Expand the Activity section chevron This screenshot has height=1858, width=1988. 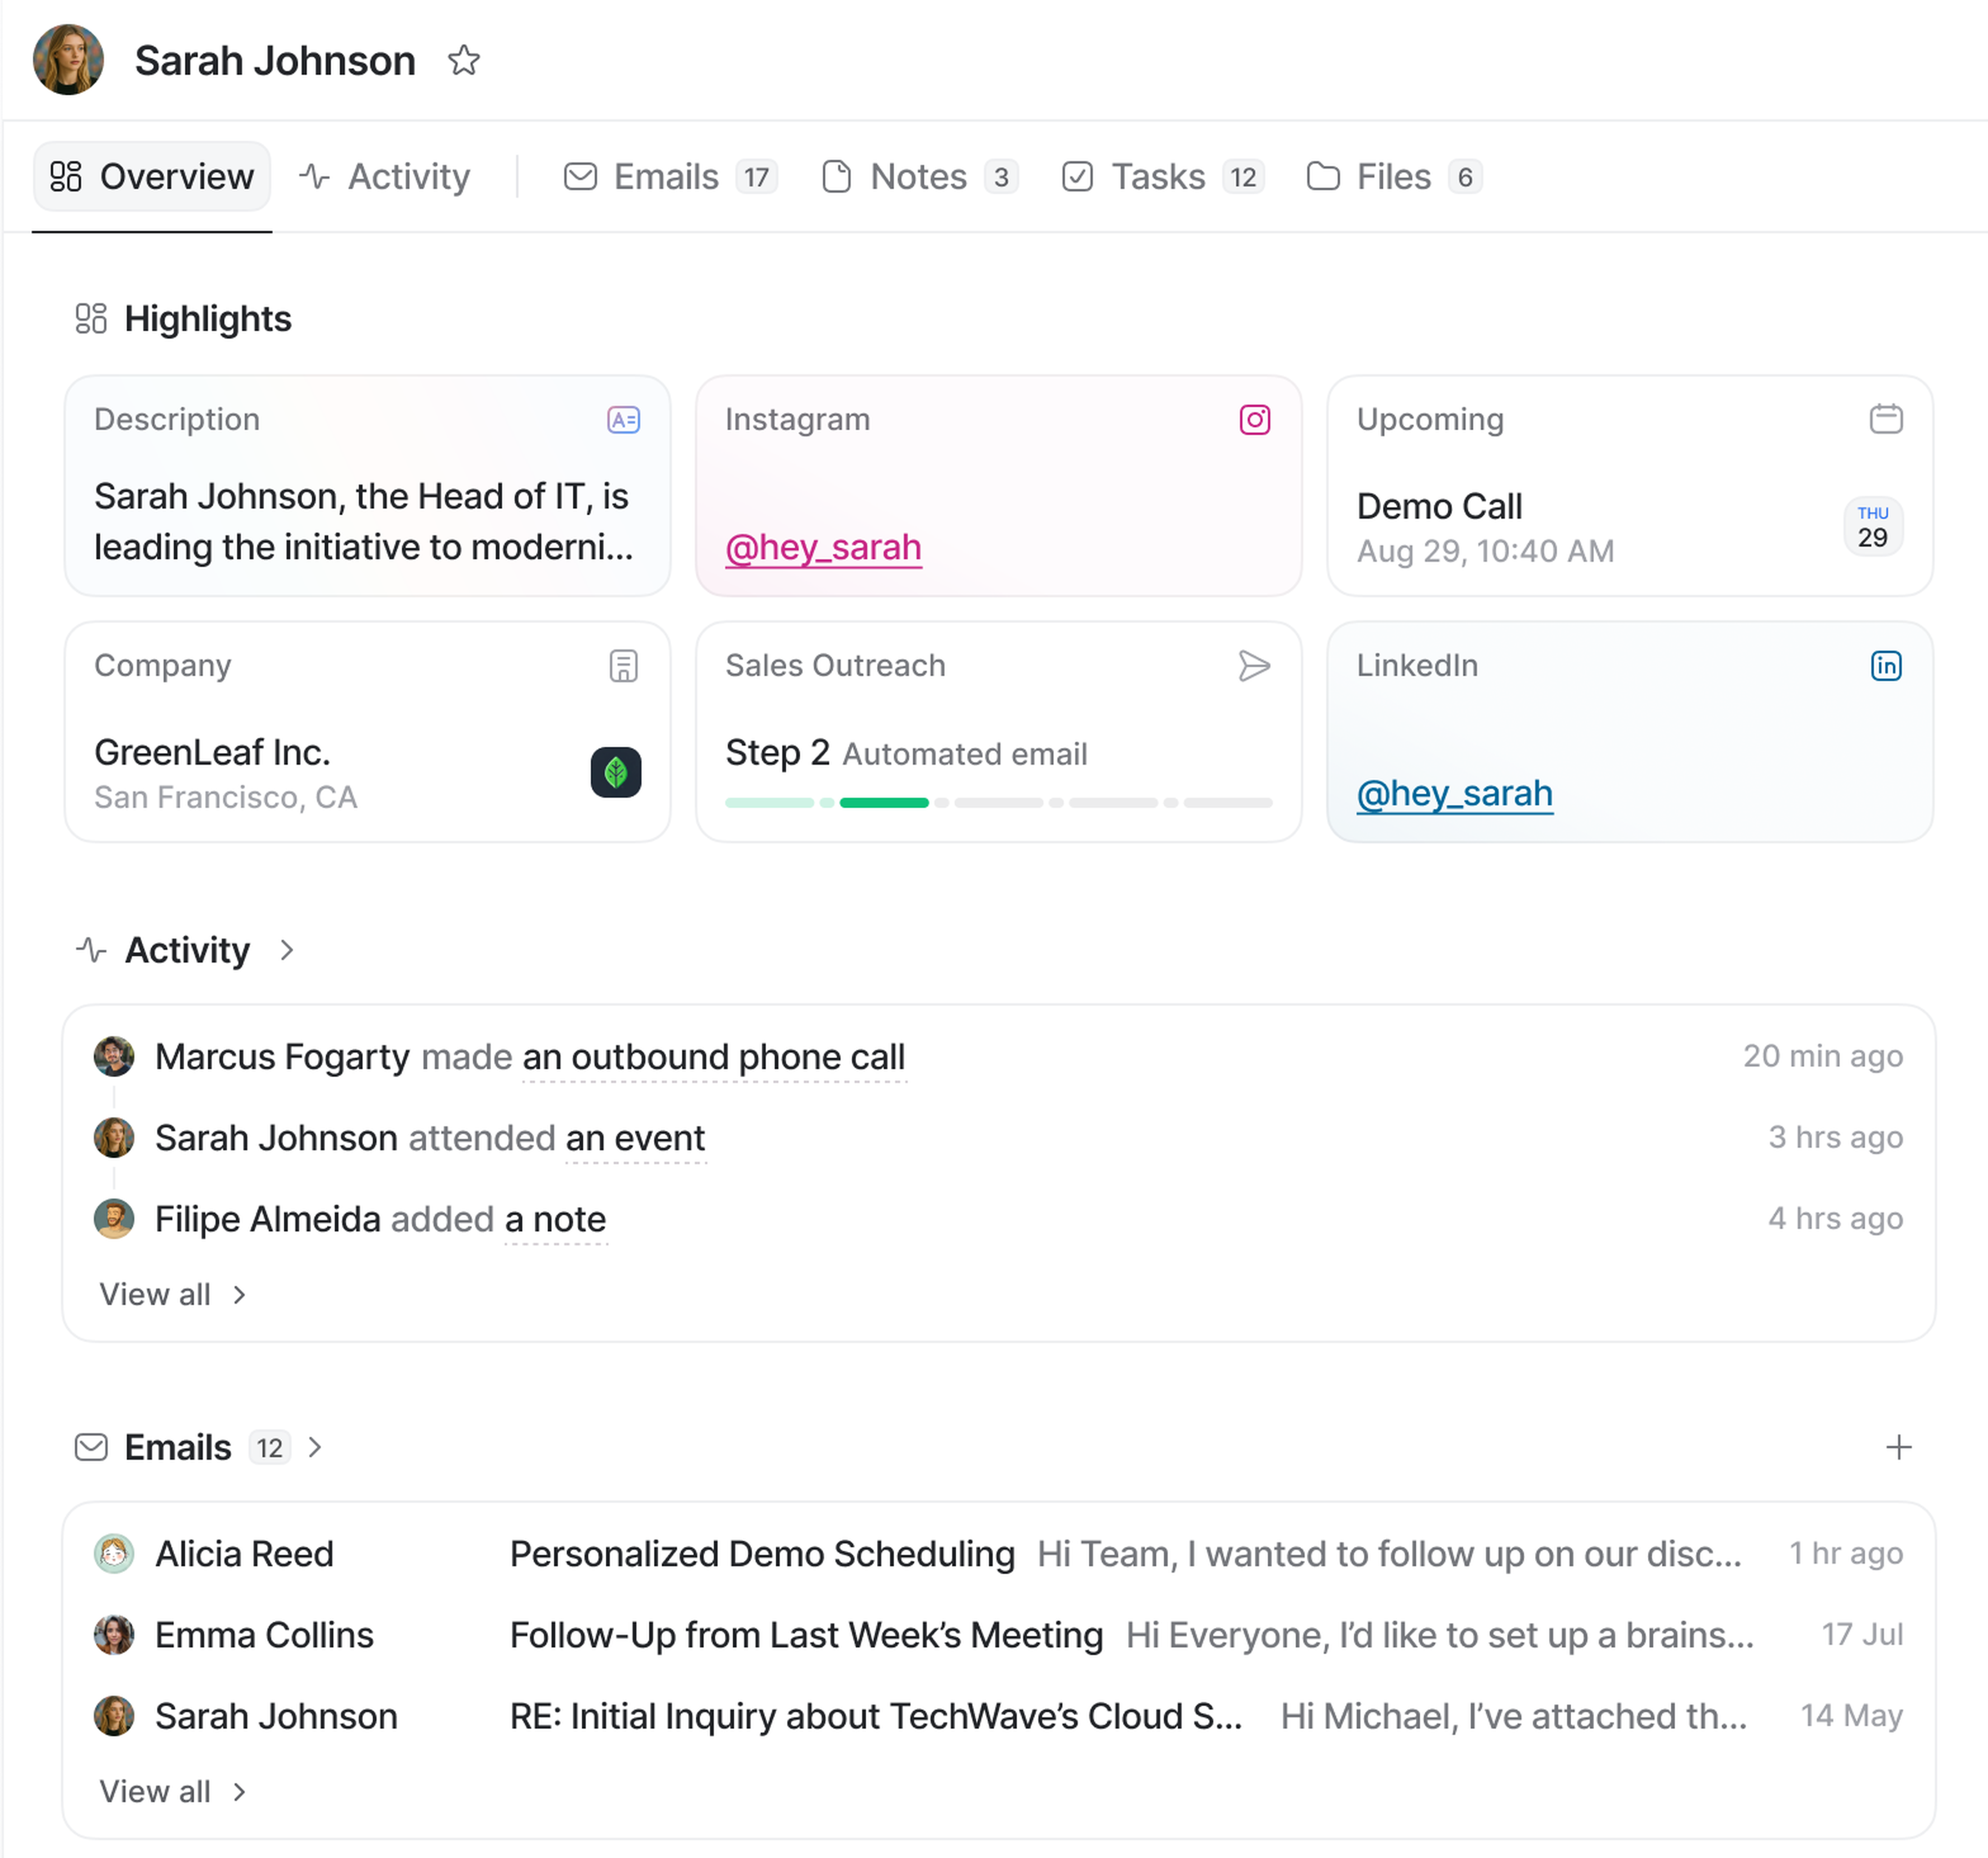coord(287,950)
